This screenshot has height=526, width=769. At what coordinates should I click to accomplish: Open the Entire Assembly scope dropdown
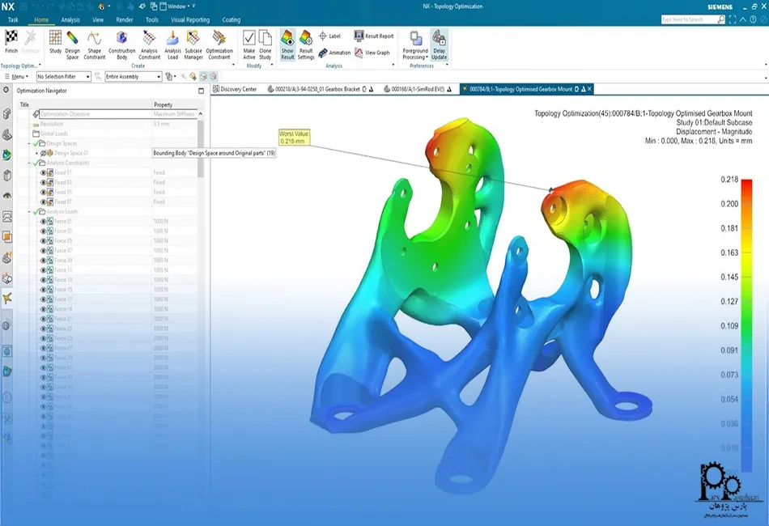pos(133,77)
